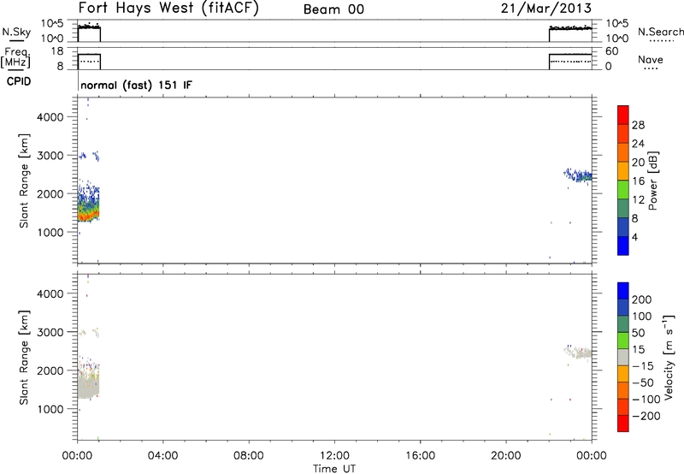This screenshot has height=474, width=684.
Task: Click the '18' frequency axis value
Action: [x=56, y=51]
